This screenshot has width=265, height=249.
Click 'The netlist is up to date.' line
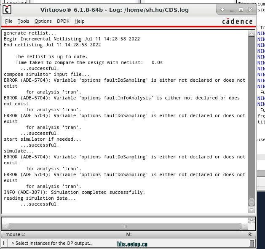[x=51, y=56]
